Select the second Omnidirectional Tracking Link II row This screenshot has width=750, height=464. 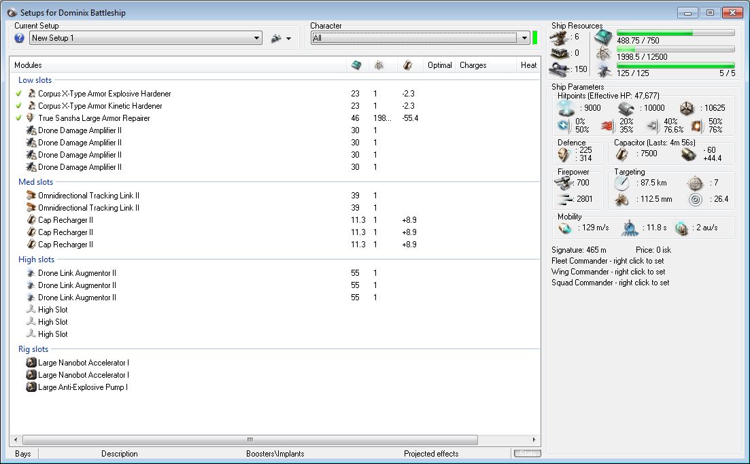[275, 207]
